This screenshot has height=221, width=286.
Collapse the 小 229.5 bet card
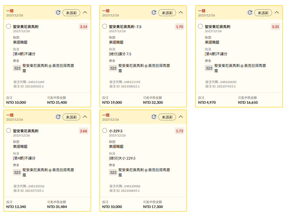coord(181,117)
